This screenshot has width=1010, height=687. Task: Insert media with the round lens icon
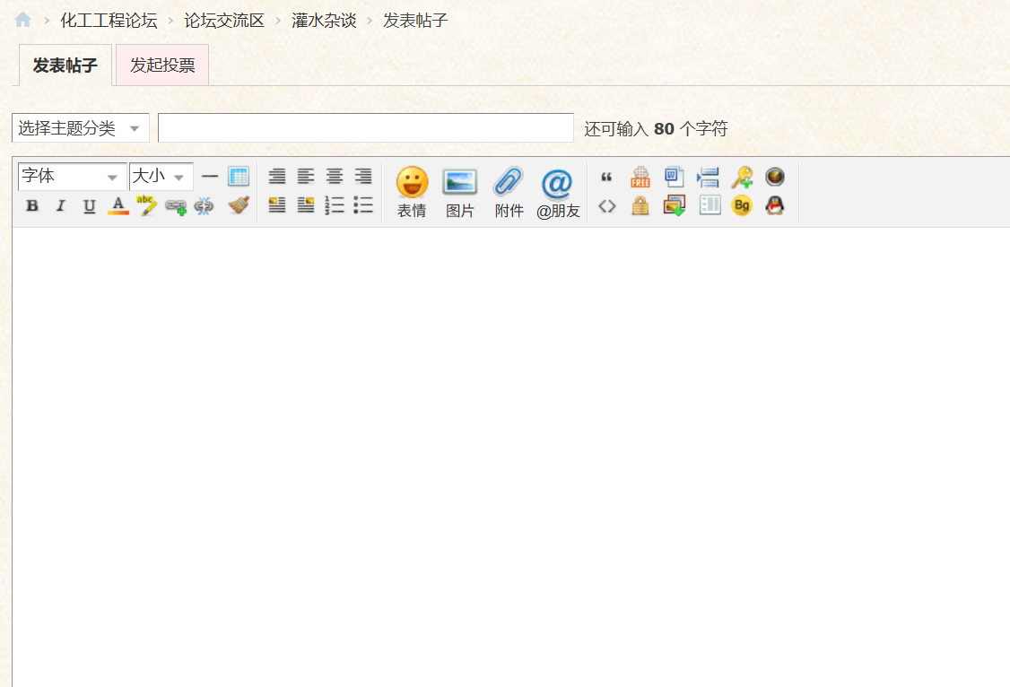(775, 177)
